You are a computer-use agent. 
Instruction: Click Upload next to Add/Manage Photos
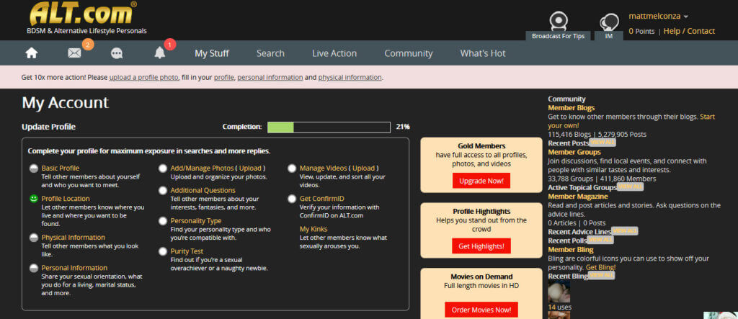[x=250, y=168]
